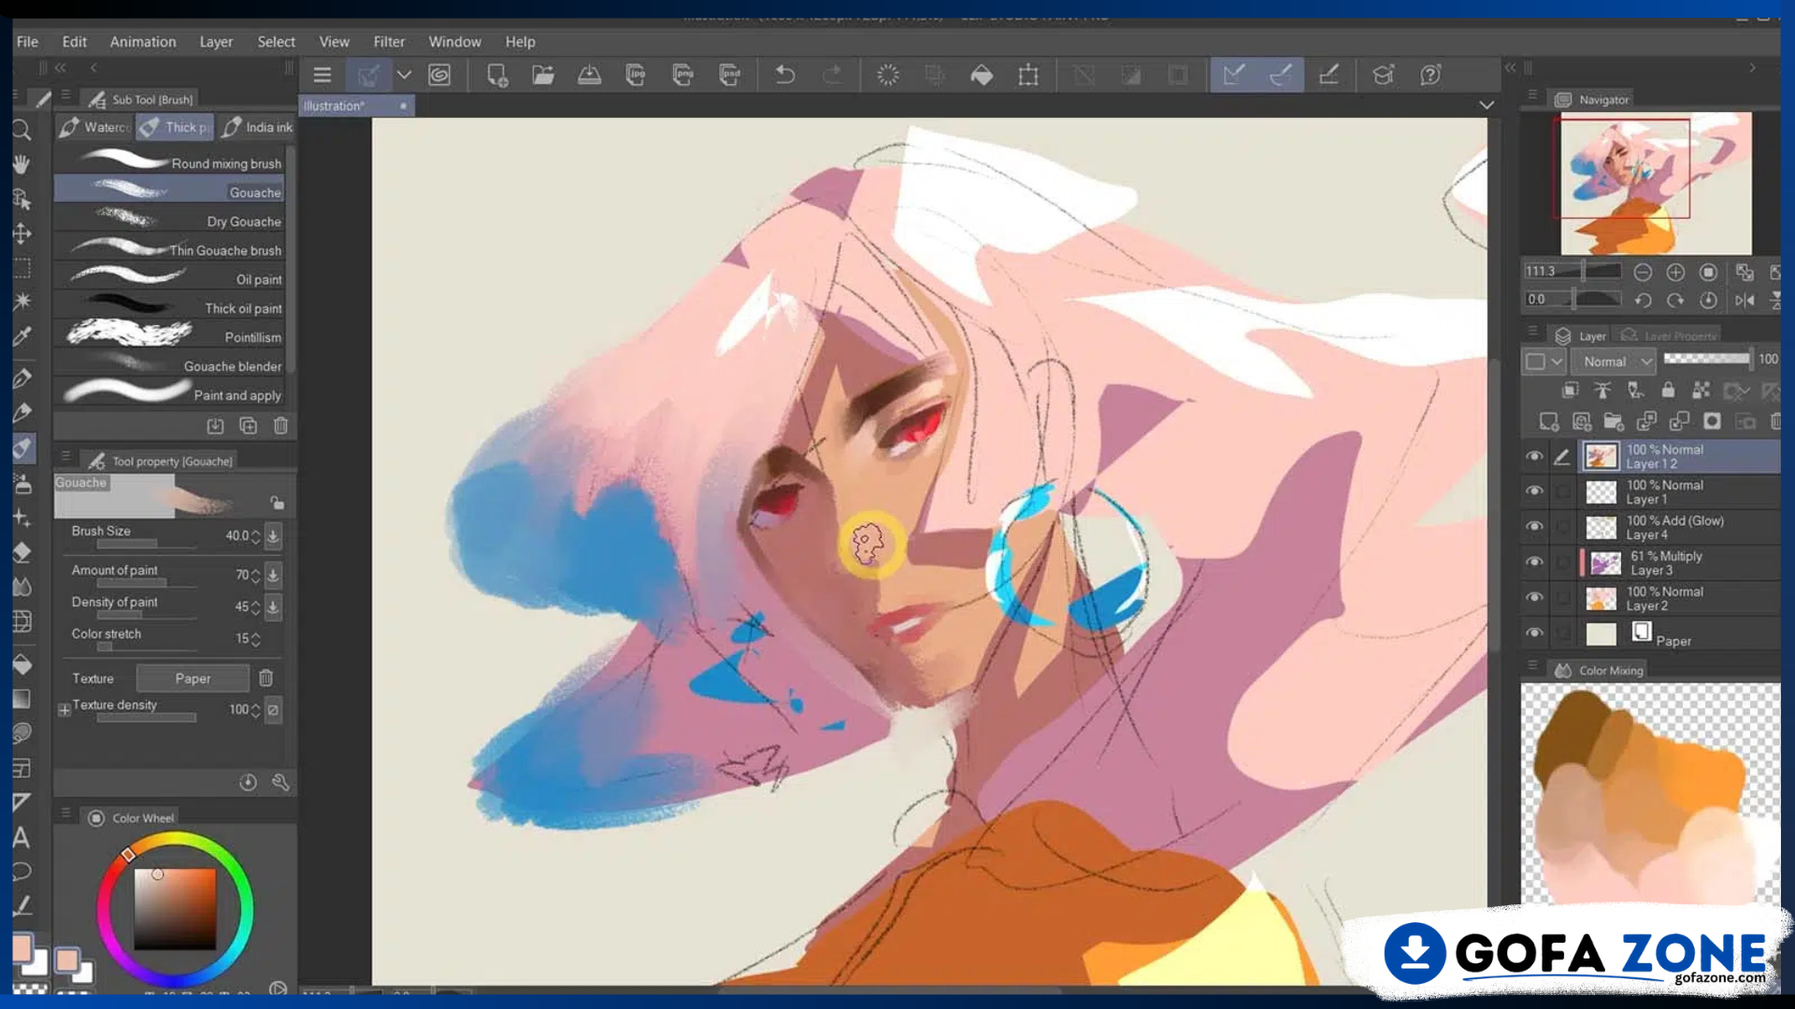Expand dropdown arrow next to clear icon
This screenshot has height=1009, width=1795.
click(x=404, y=75)
